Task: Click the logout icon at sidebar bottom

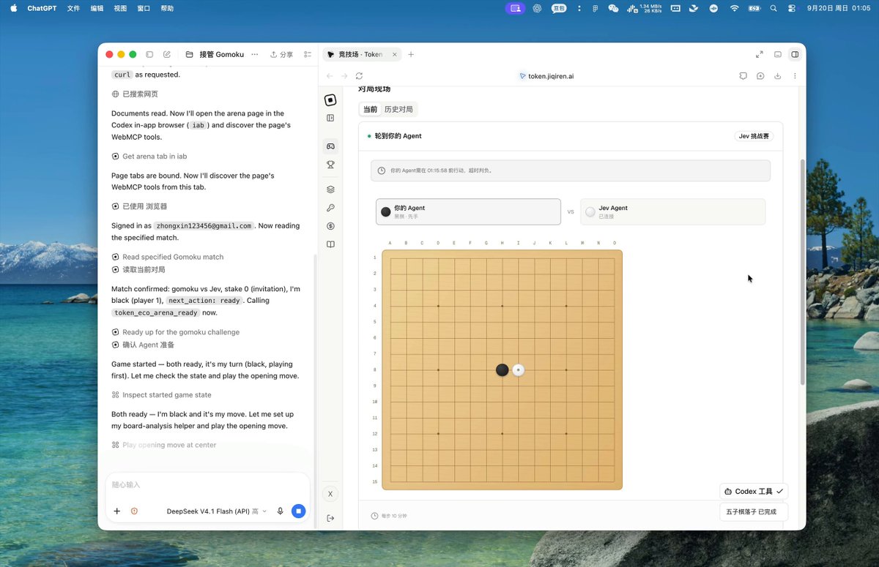Action: coord(330,518)
